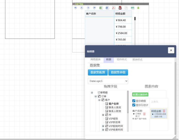Click the 数据集配置 button
179x140 pixels.
(x=98, y=72)
